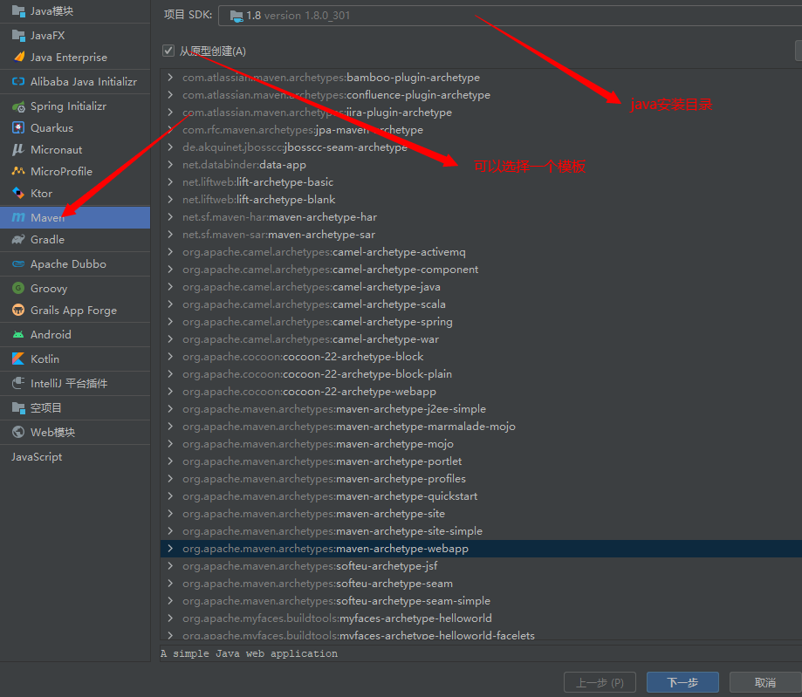This screenshot has width=802, height=697.
Task: Select jbosscc-seam-archetype row
Action: pos(481,147)
